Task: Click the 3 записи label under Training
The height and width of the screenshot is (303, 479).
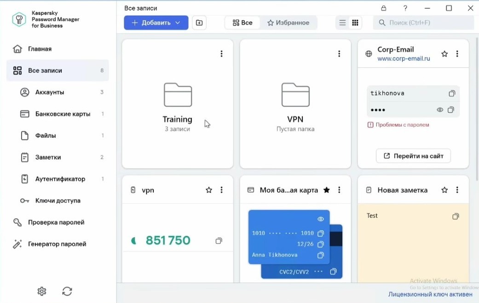Action: (x=177, y=129)
